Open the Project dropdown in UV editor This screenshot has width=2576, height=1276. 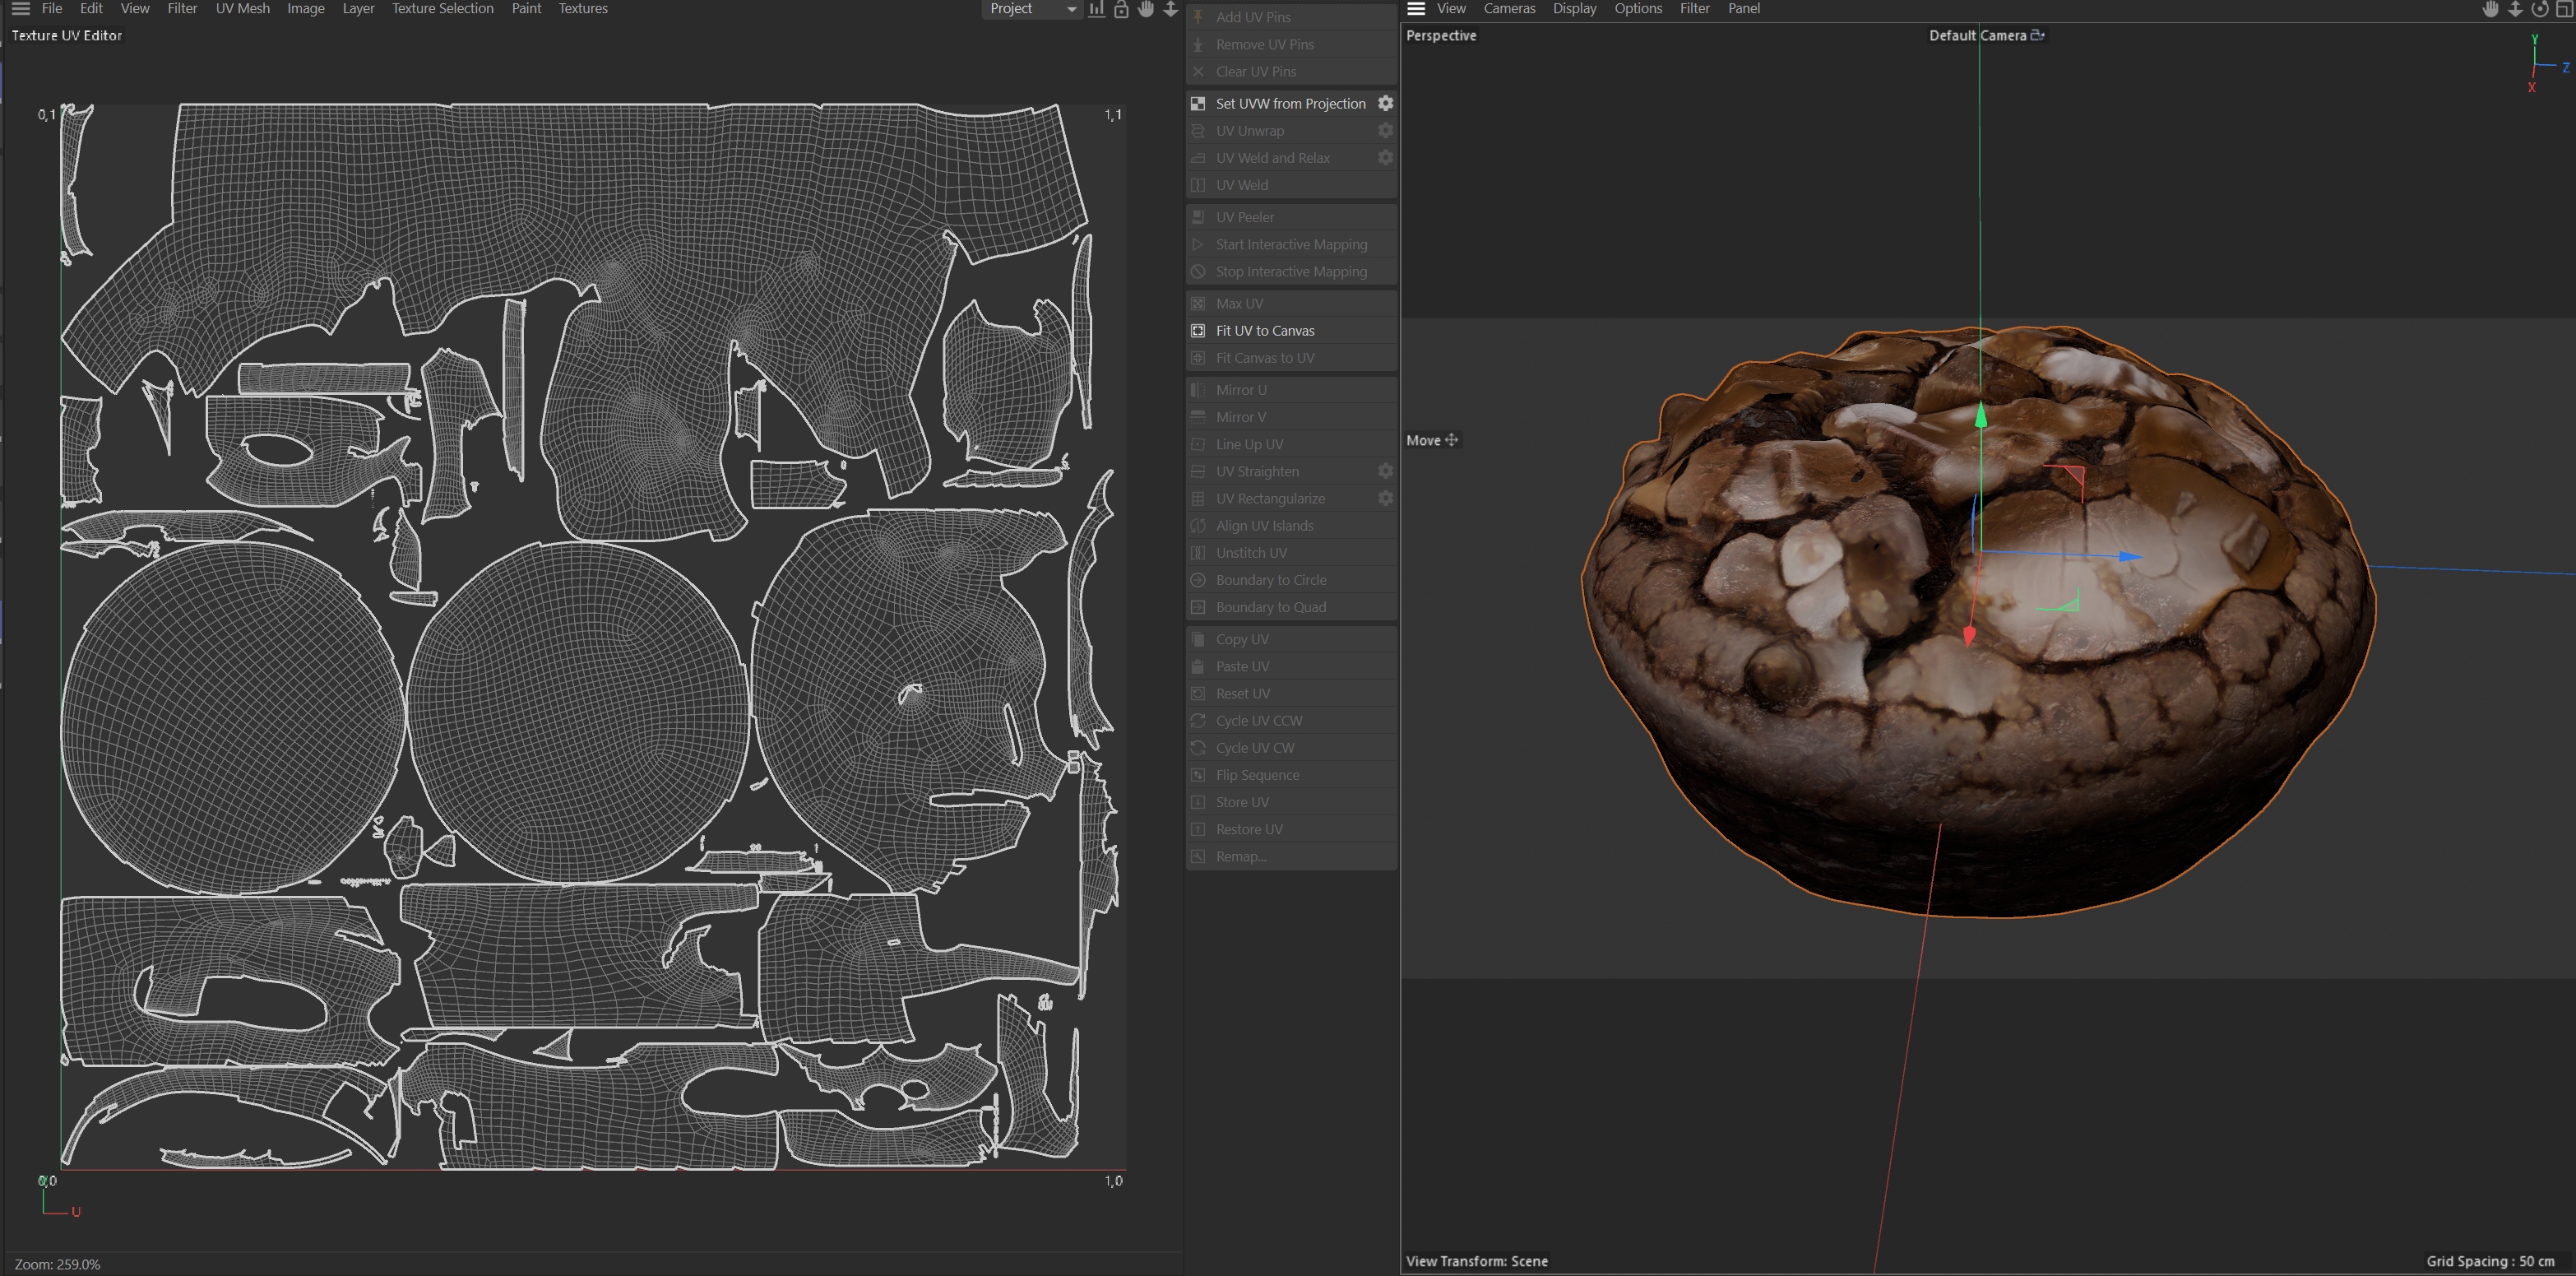1031,9
